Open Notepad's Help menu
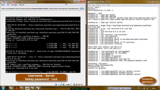 point(108,5)
